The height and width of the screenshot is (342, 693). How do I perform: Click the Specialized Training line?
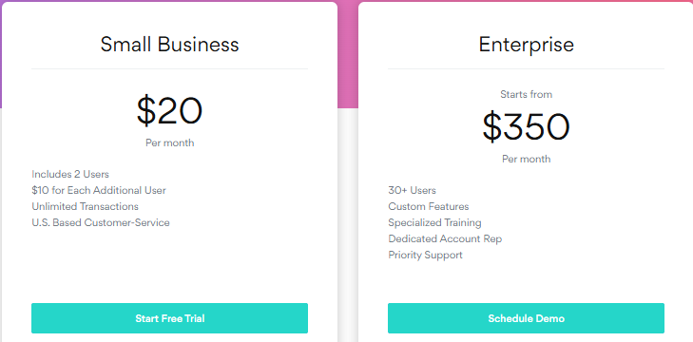(434, 222)
